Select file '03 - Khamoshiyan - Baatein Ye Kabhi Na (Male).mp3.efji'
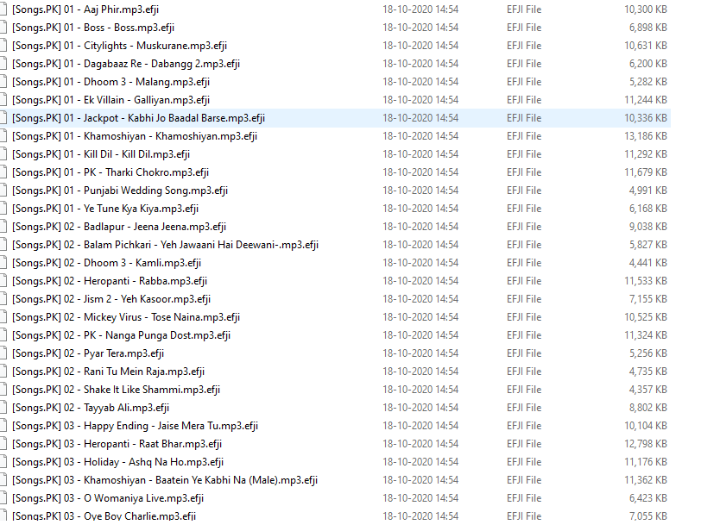This screenshot has width=701, height=531. pyautogui.click(x=165, y=480)
